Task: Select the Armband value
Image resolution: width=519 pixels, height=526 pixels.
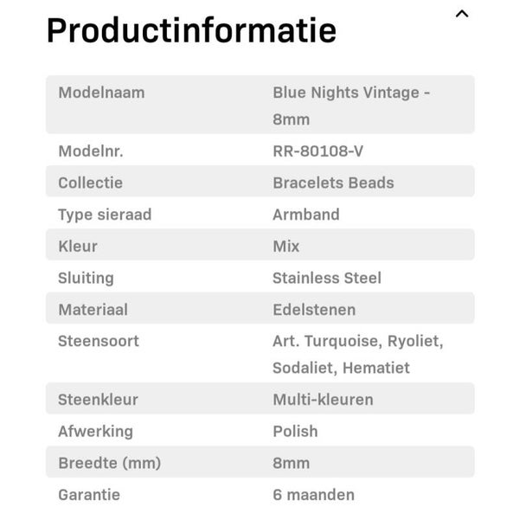Action: 306,215
